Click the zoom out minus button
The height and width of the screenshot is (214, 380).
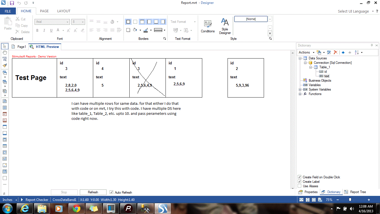(337, 200)
